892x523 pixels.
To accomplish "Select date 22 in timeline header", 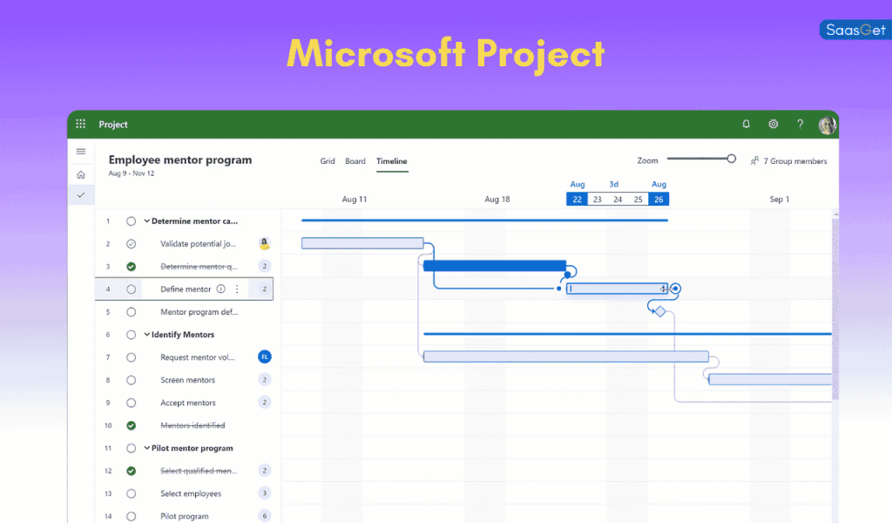I will pos(577,200).
